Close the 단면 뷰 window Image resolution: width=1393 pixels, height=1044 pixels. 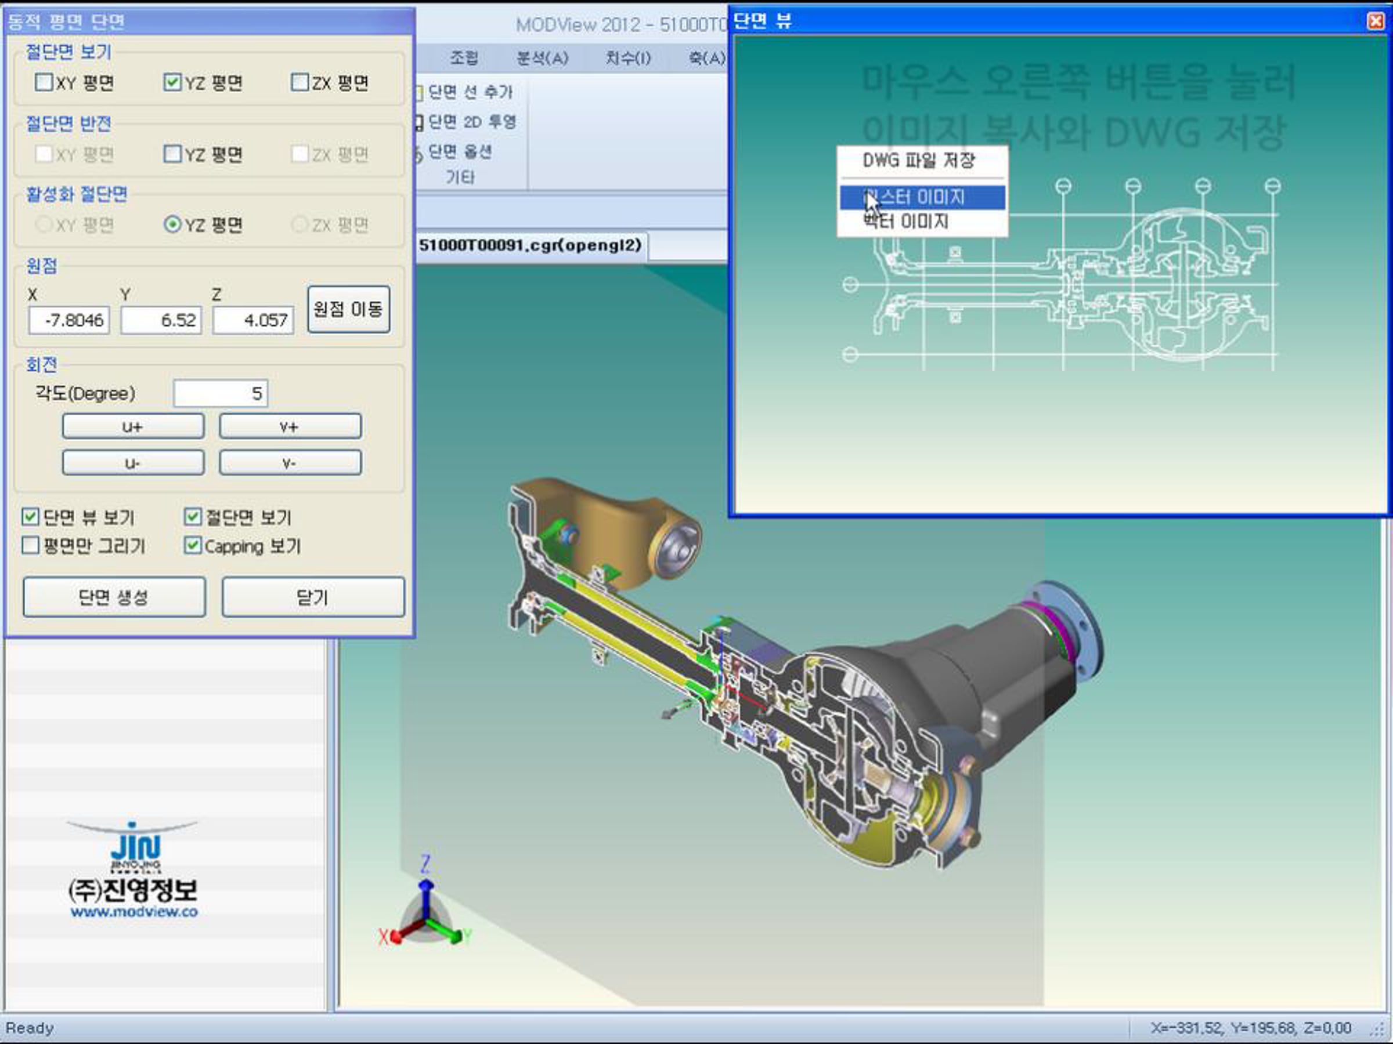click(1376, 21)
